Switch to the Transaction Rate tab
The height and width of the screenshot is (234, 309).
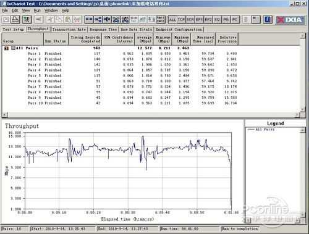tap(69, 30)
